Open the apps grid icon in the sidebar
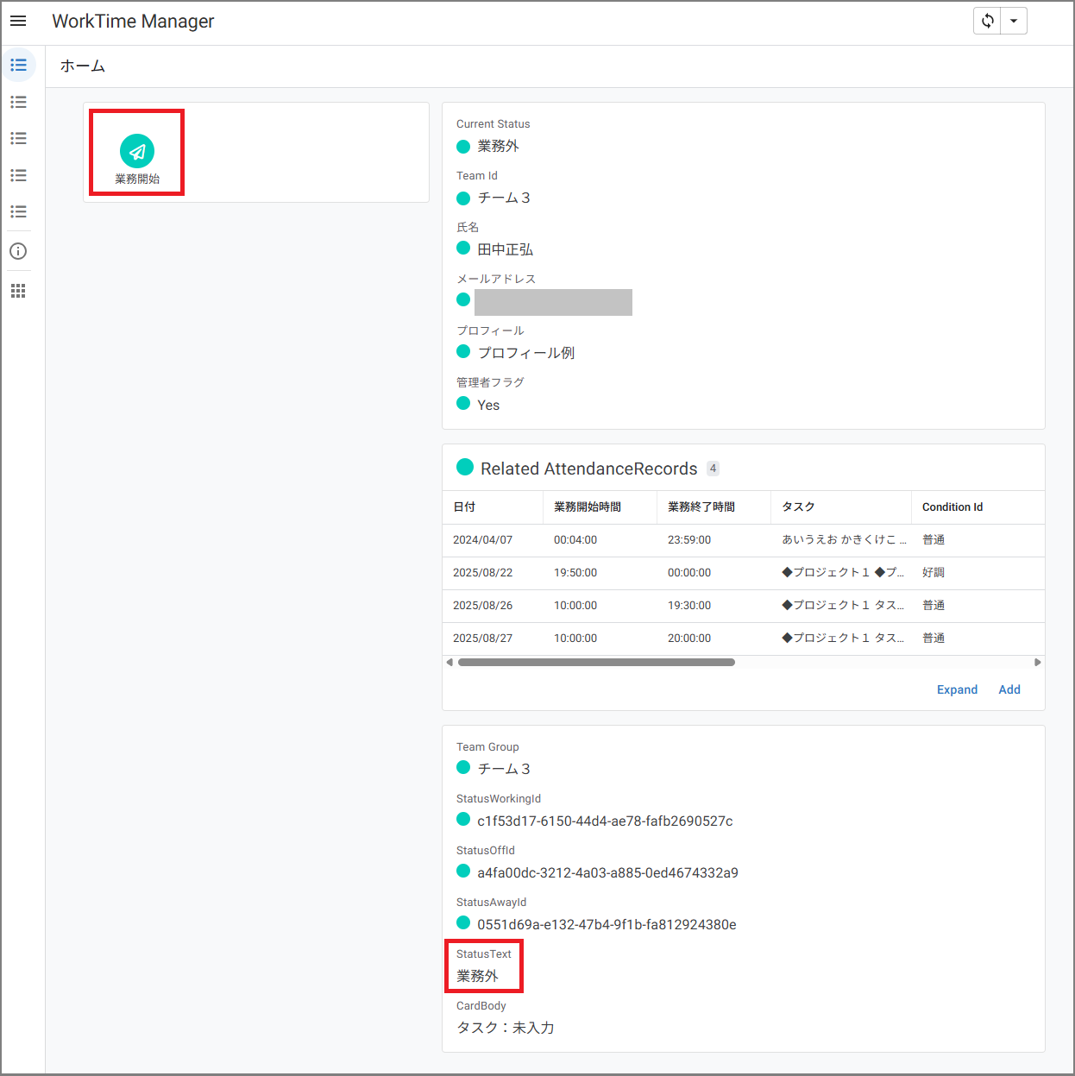This screenshot has height=1076, width=1075. (x=18, y=291)
